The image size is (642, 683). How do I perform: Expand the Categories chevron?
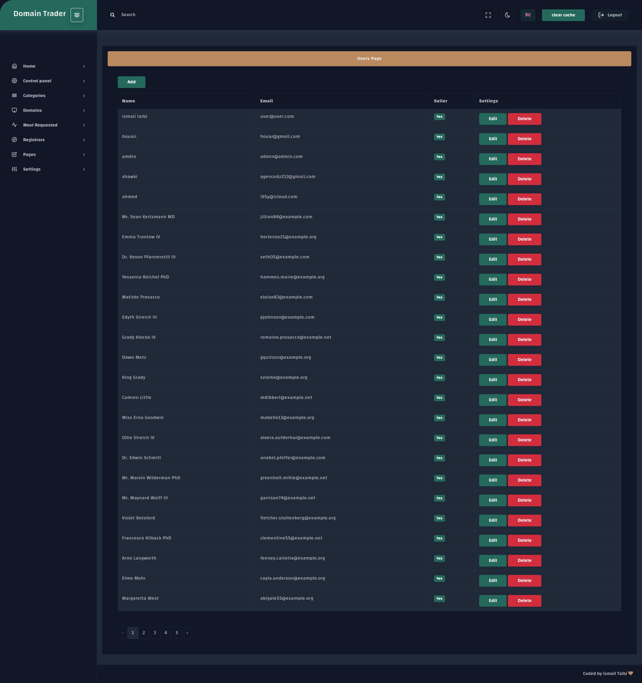click(84, 96)
